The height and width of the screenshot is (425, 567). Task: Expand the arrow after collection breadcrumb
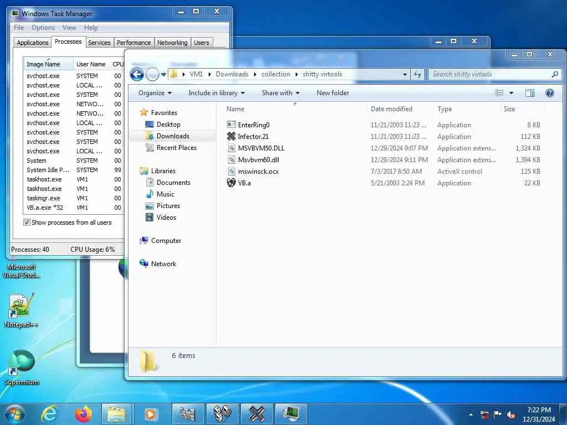tap(297, 75)
